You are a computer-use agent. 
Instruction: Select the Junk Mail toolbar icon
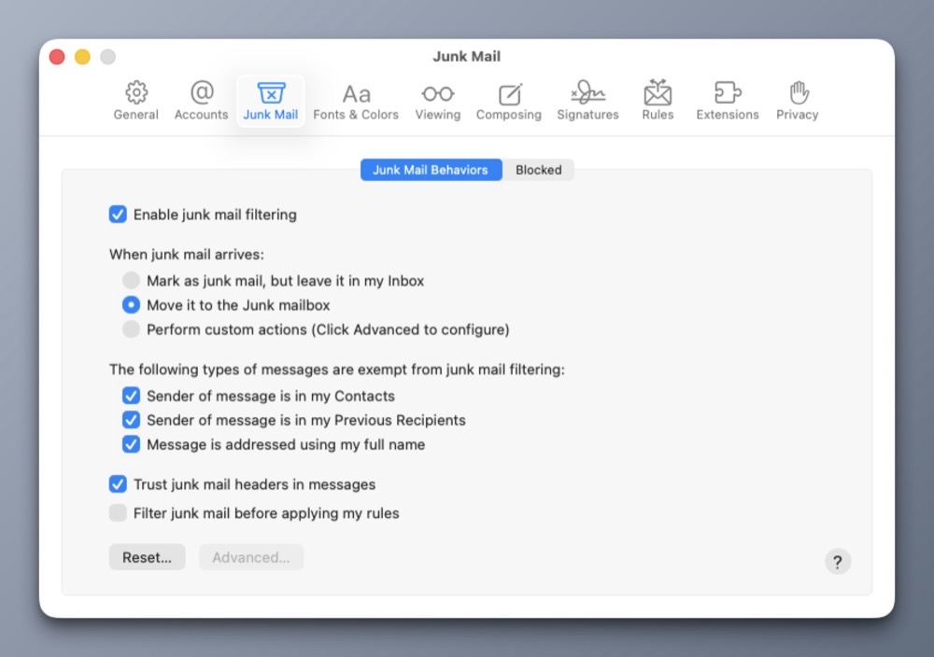coord(271,101)
